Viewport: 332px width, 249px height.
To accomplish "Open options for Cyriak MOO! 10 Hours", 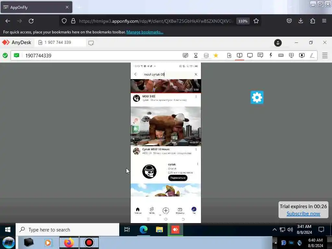I will [x=196, y=149].
